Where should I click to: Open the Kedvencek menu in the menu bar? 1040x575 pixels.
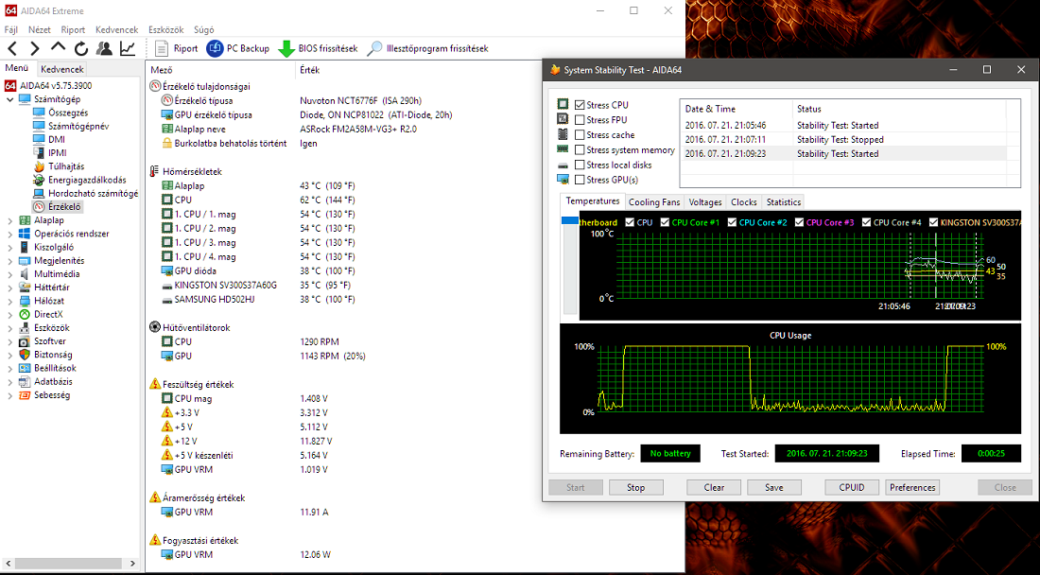(116, 30)
